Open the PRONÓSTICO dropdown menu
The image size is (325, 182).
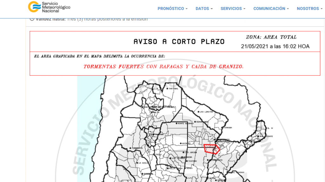[x=172, y=9]
